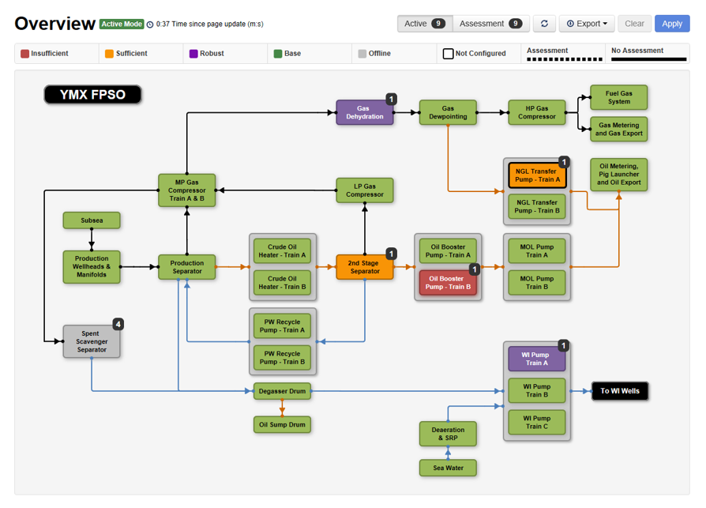This screenshot has height=508, width=706.
Task: Select the HP Gas Compressor node
Action: pos(536,112)
